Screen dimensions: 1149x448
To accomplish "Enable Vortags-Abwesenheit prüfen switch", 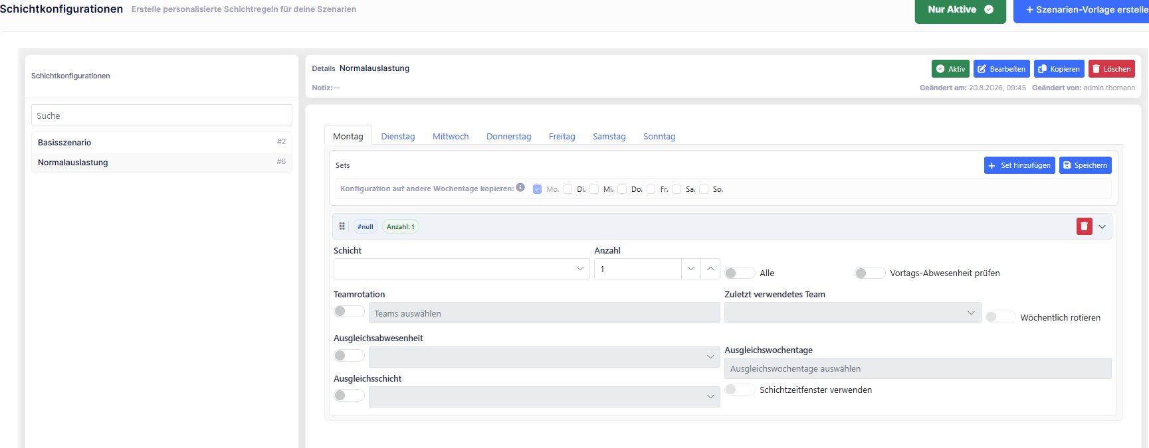I will pos(870,273).
